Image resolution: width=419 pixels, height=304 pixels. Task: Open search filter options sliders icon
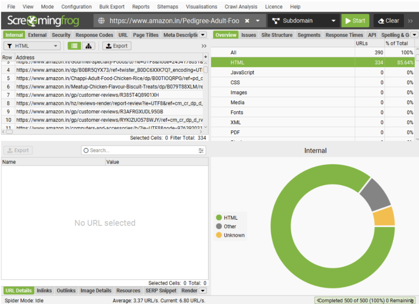[x=201, y=151]
